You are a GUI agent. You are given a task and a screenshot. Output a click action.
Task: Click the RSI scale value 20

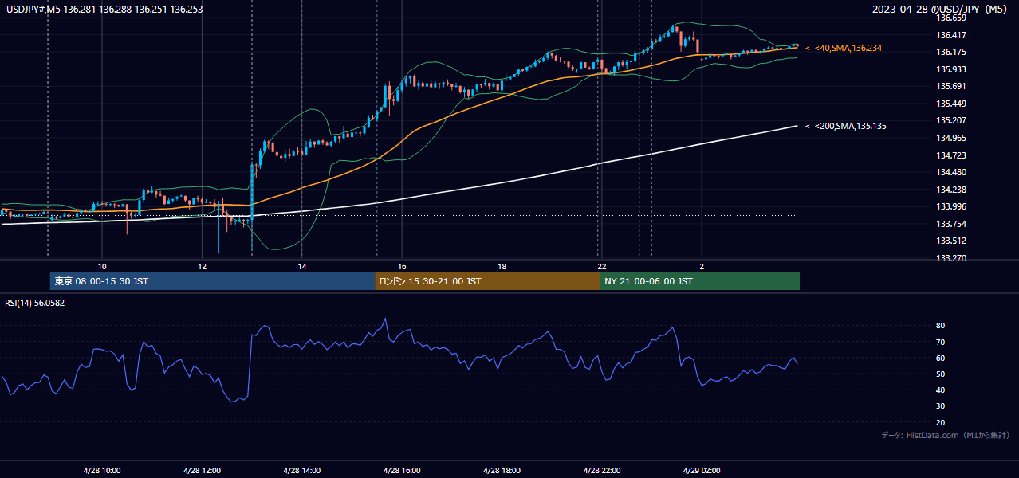[x=941, y=422]
